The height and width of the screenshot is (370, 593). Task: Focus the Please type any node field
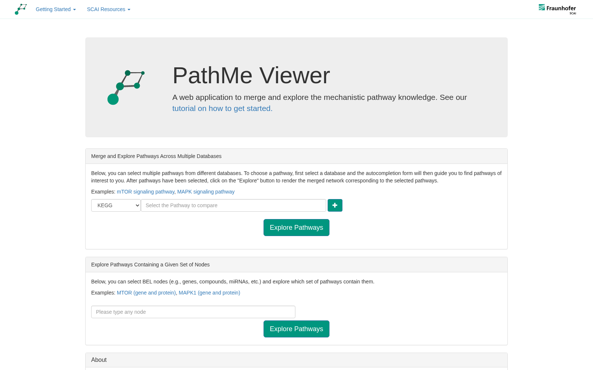coord(193,312)
